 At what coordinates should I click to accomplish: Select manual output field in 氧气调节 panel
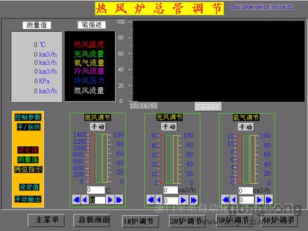click(x=246, y=200)
